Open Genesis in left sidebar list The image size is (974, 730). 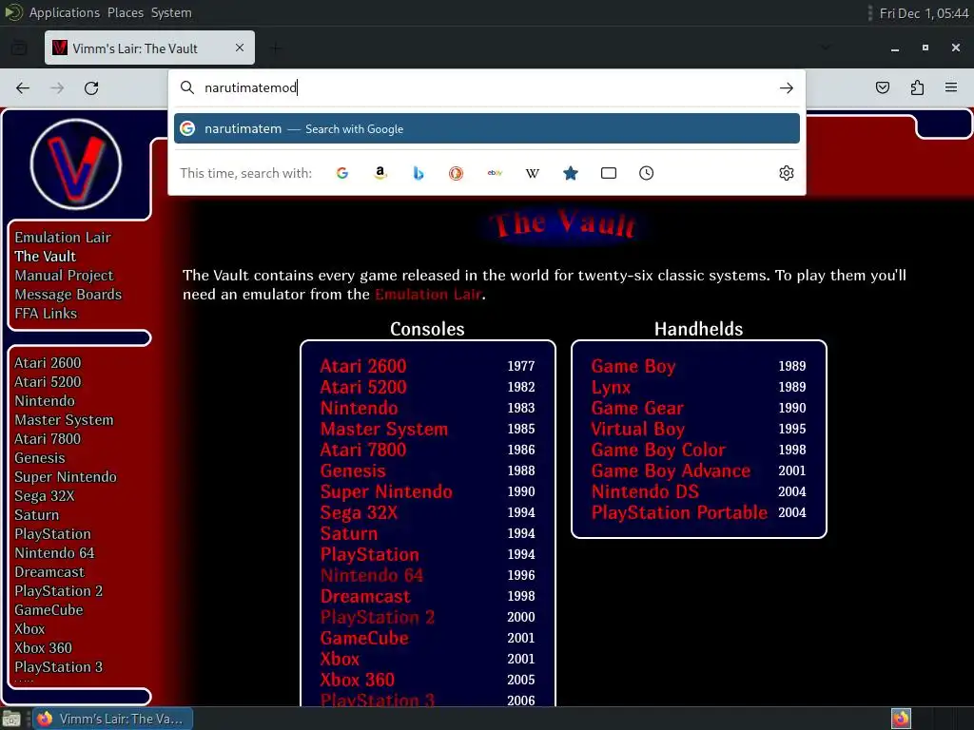point(40,458)
